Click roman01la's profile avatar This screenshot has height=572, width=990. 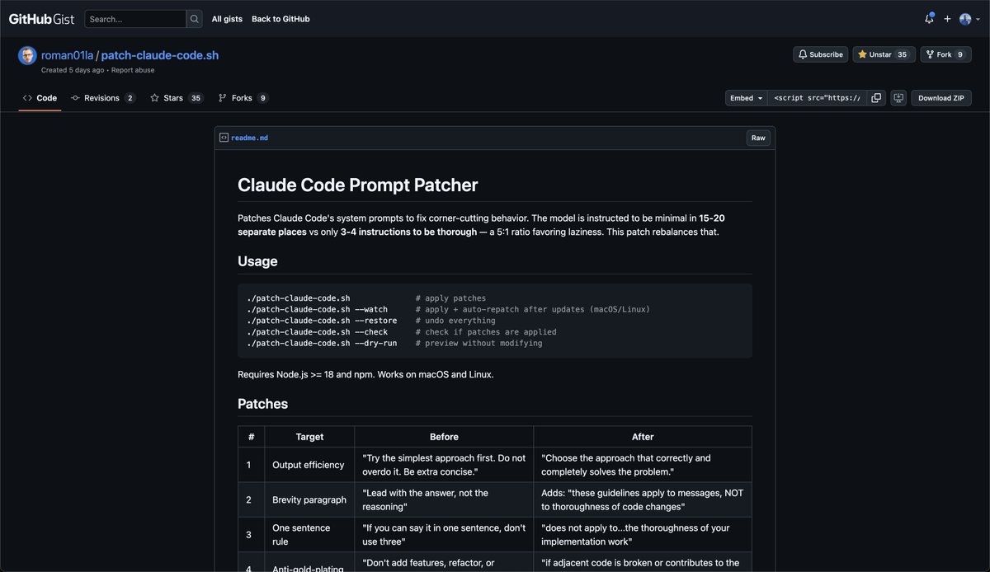[27, 55]
